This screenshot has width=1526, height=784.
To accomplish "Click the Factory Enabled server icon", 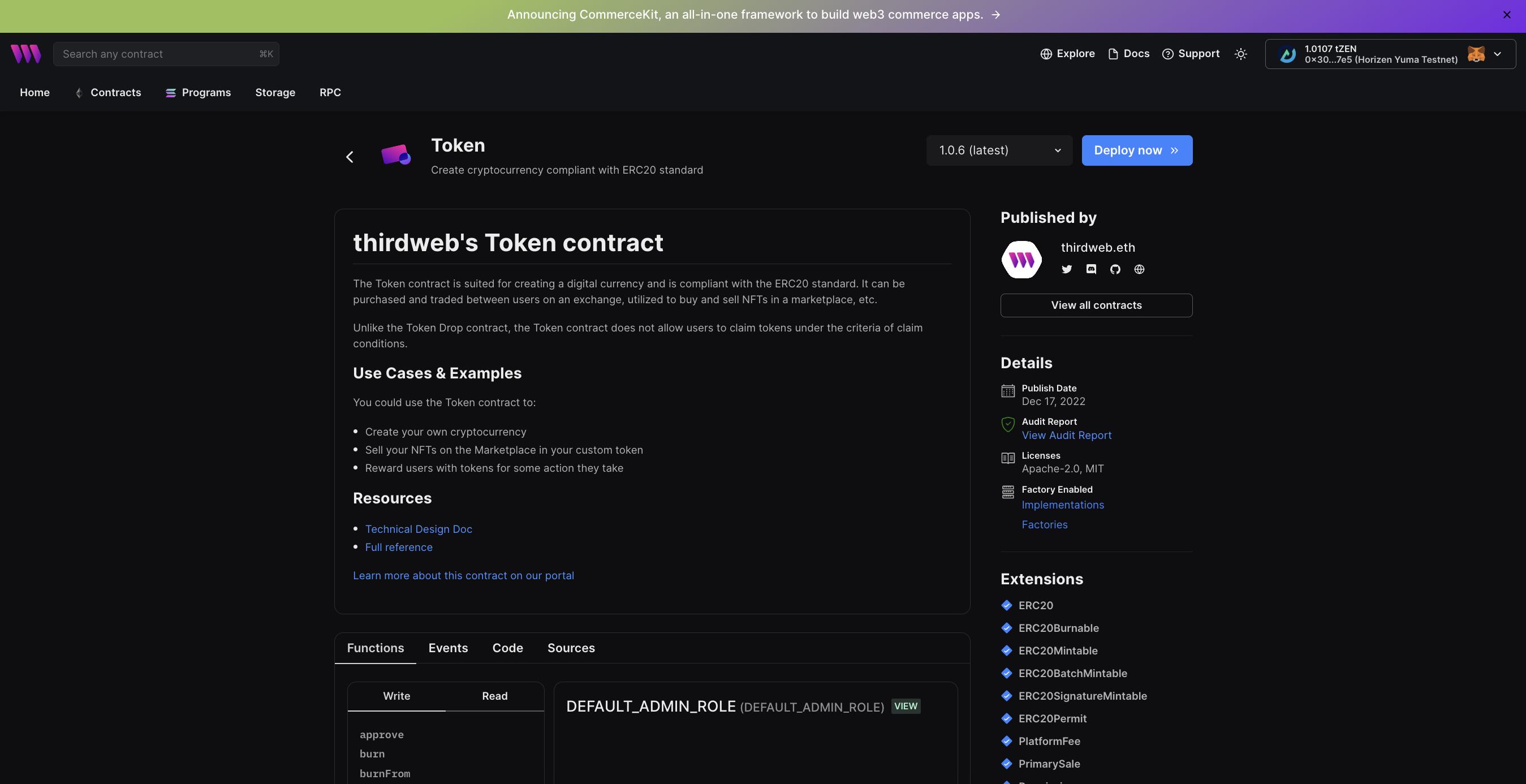I will click(x=1008, y=492).
